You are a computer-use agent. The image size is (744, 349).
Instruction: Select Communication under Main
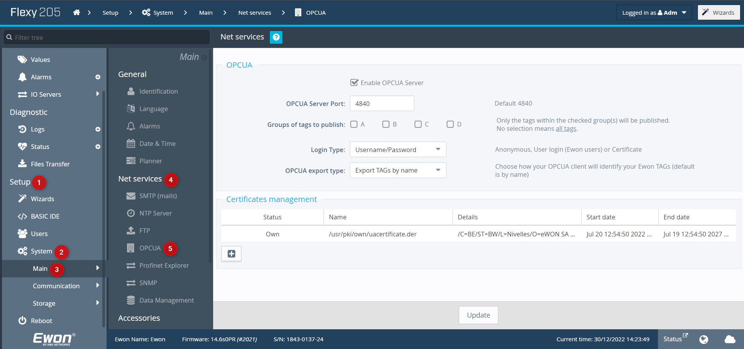pos(57,286)
